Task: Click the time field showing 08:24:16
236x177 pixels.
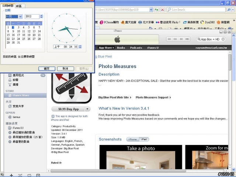Action: (66, 47)
